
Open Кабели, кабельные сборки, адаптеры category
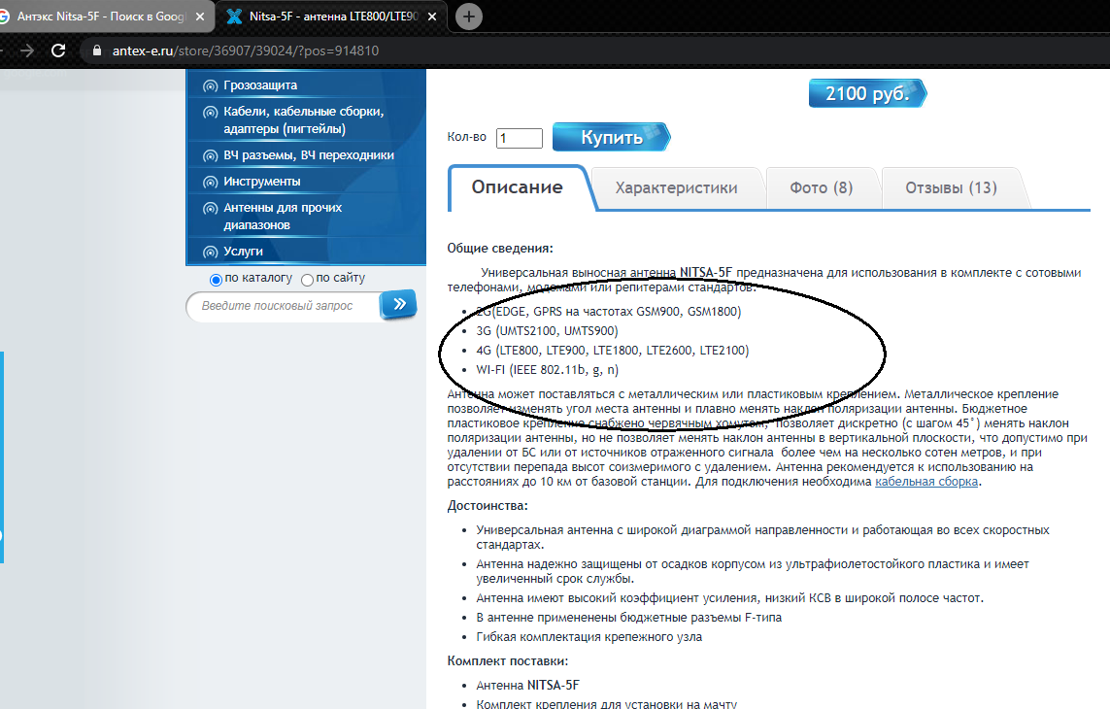[306, 120]
